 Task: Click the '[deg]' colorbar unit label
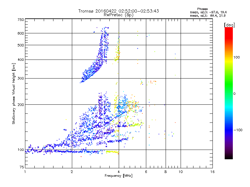point(229,25)
